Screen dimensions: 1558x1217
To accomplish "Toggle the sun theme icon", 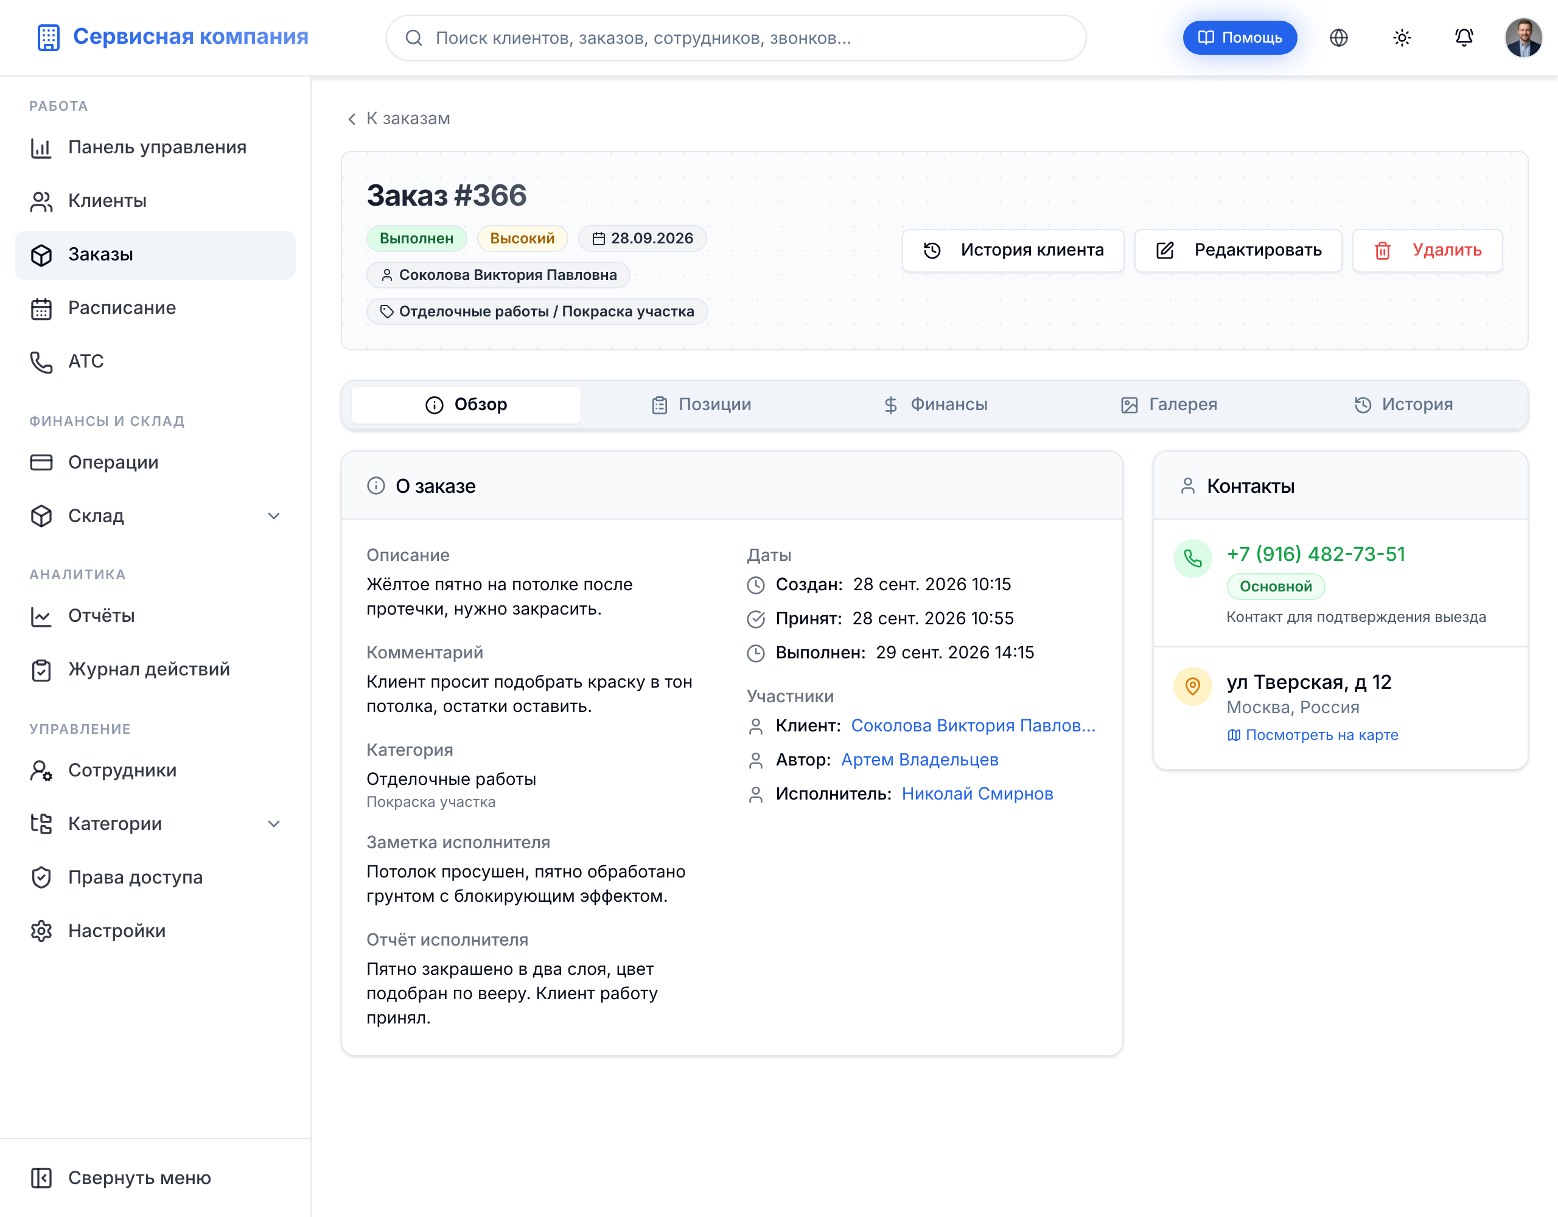I will (1401, 38).
